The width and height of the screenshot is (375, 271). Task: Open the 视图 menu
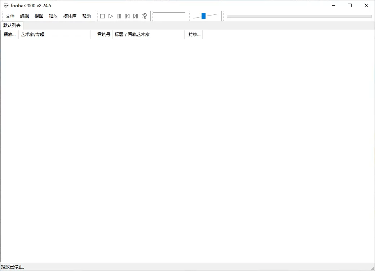[39, 16]
